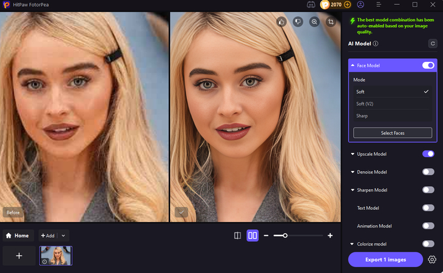Screen dimensions: 443x273
Task: Enable the Text Model toggle
Action: 428,208
